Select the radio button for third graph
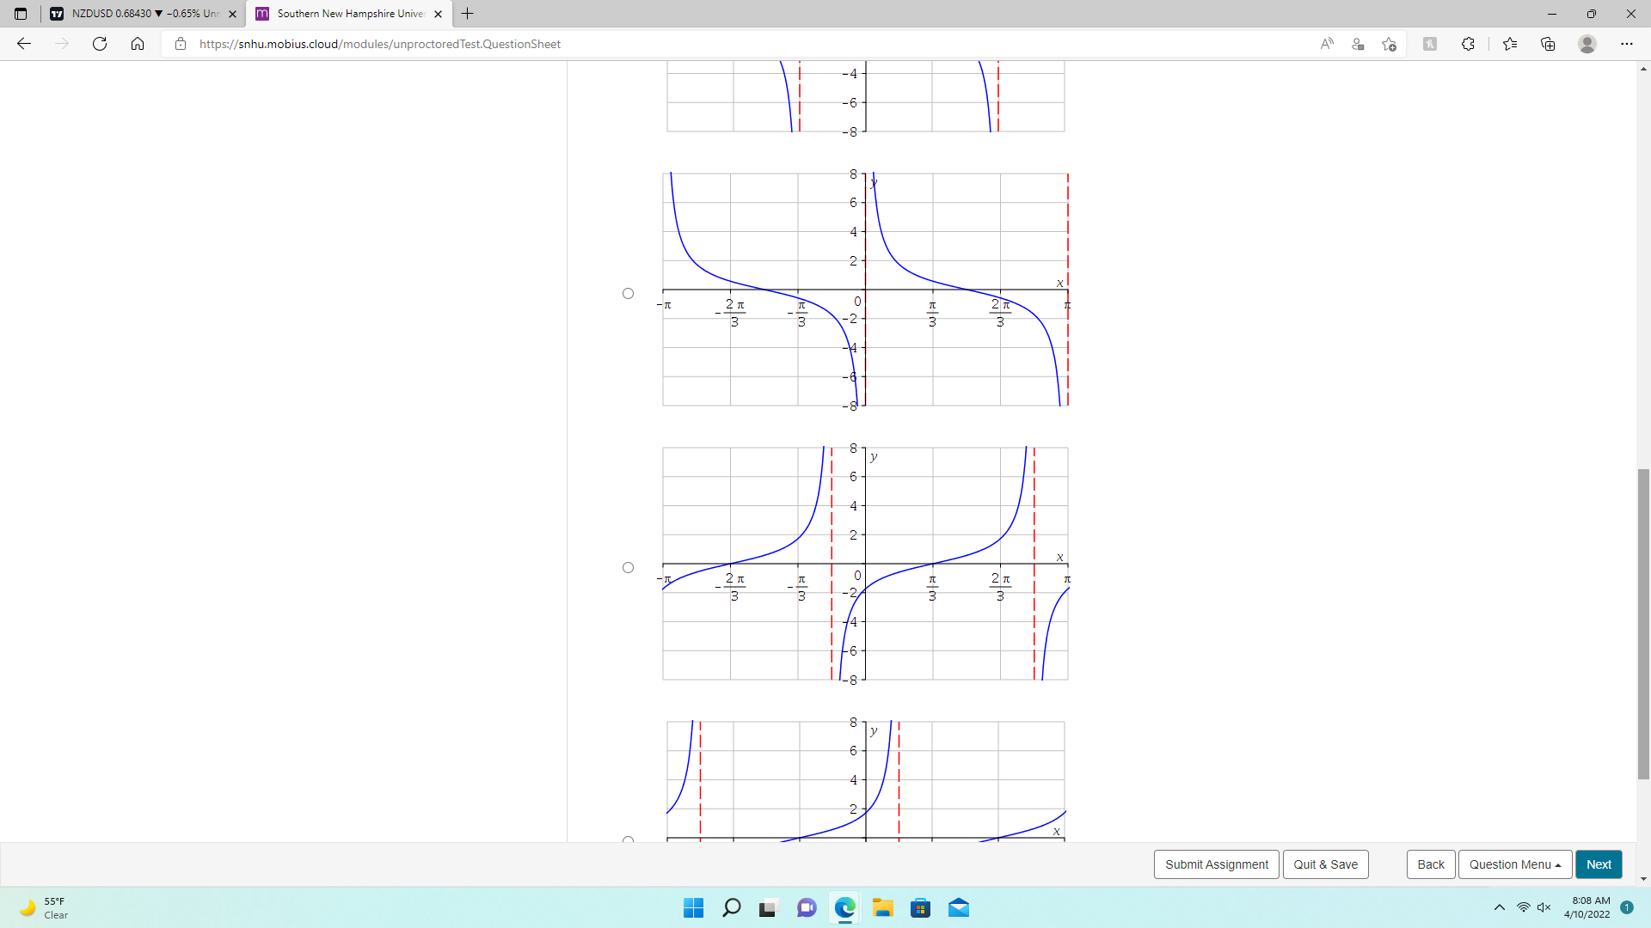 628,568
